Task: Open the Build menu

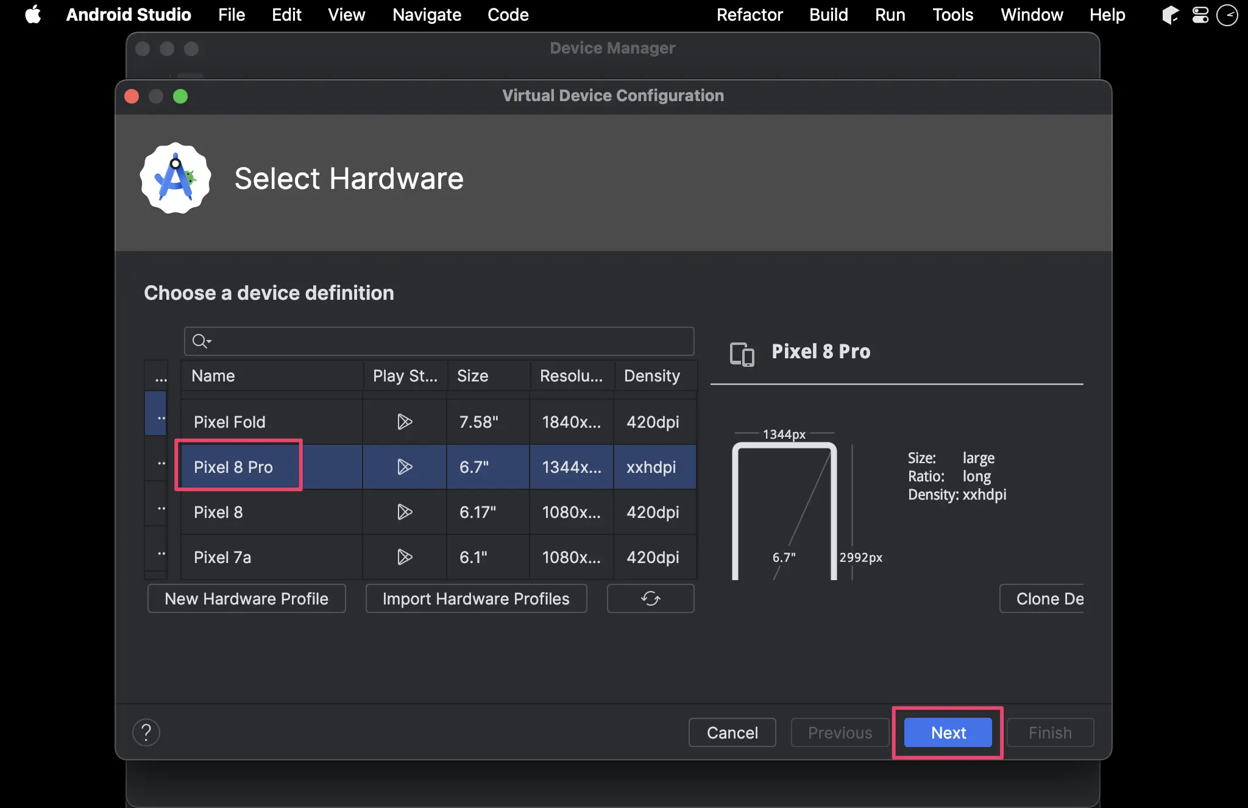Action: click(828, 15)
